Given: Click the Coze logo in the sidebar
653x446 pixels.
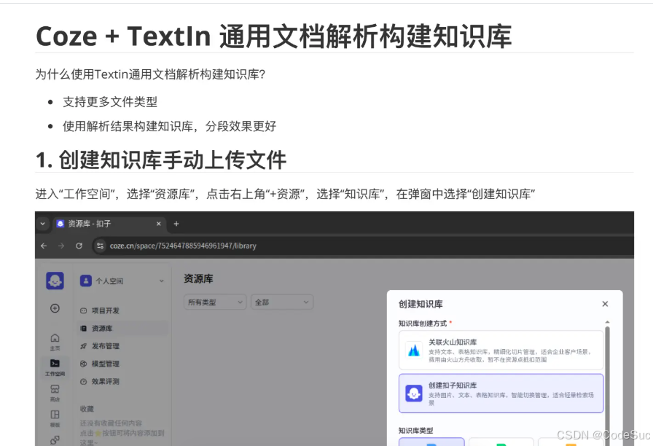Looking at the screenshot, I should (x=55, y=281).
